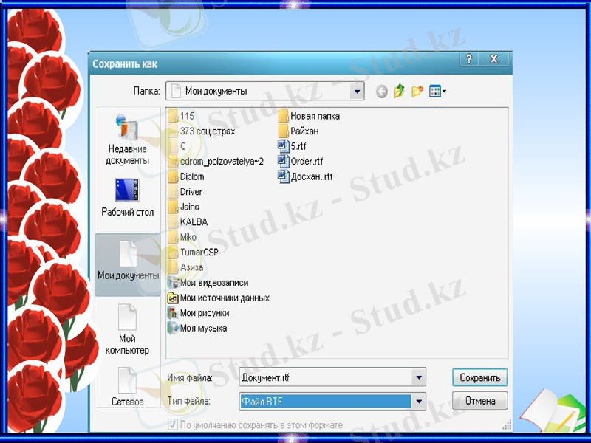Image resolution: width=591 pixels, height=443 pixels.
Task: Create a new folder using toolbar icon
Action: [417, 92]
